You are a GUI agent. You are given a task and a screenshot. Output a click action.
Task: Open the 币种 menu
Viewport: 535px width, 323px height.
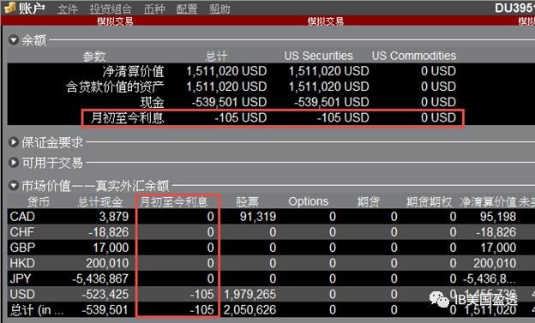click(x=154, y=9)
